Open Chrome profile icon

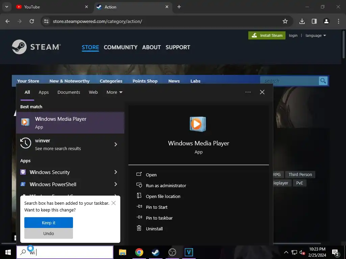(x=326, y=21)
